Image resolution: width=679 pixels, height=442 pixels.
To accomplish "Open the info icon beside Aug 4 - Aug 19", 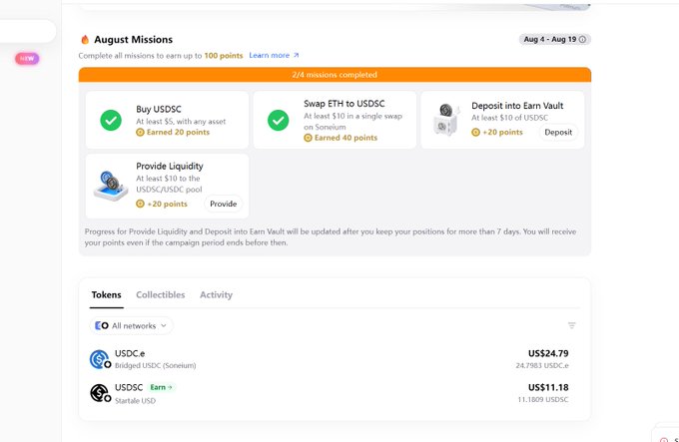I will (582, 39).
